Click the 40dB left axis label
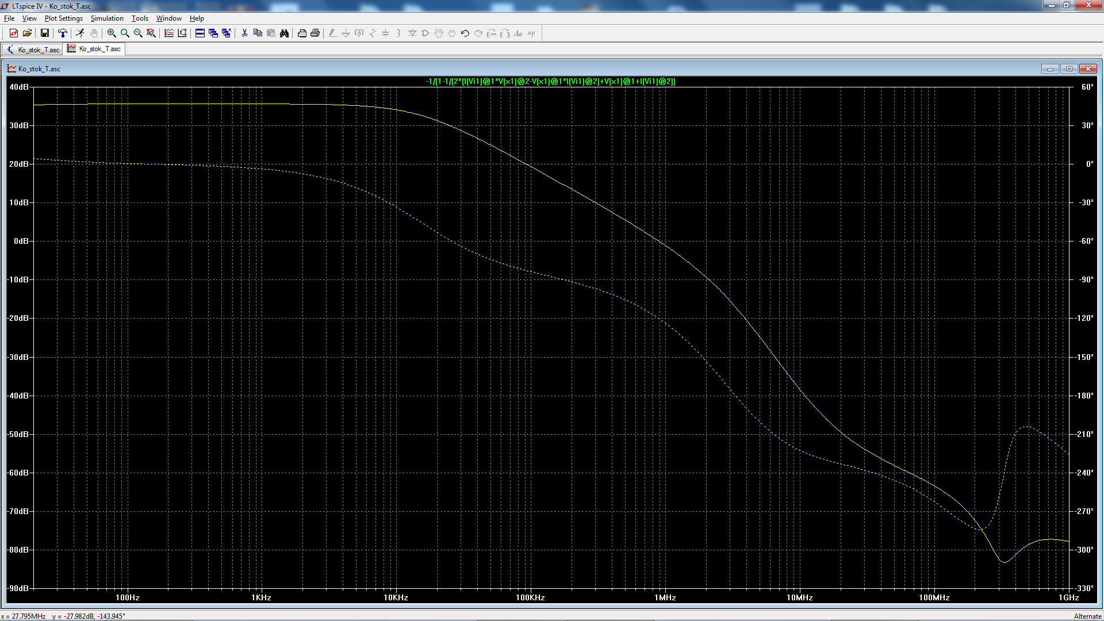The width and height of the screenshot is (1104, 621). pyautogui.click(x=19, y=87)
